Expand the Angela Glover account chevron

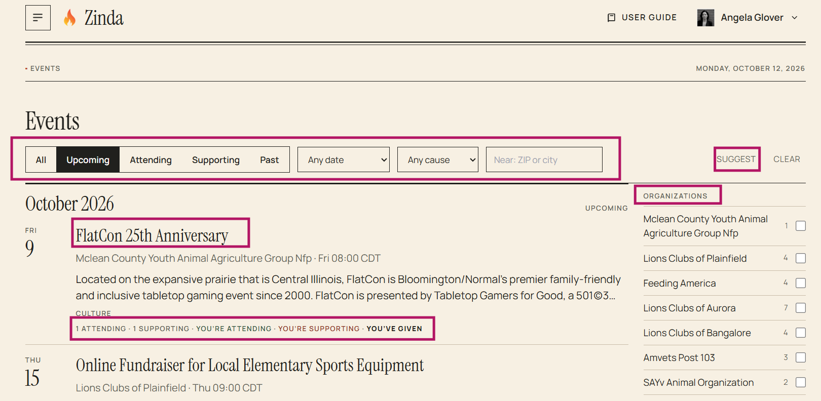click(795, 18)
